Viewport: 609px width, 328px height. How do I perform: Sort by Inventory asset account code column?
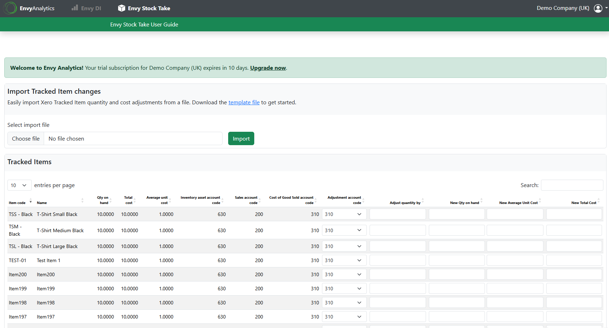pyautogui.click(x=223, y=200)
